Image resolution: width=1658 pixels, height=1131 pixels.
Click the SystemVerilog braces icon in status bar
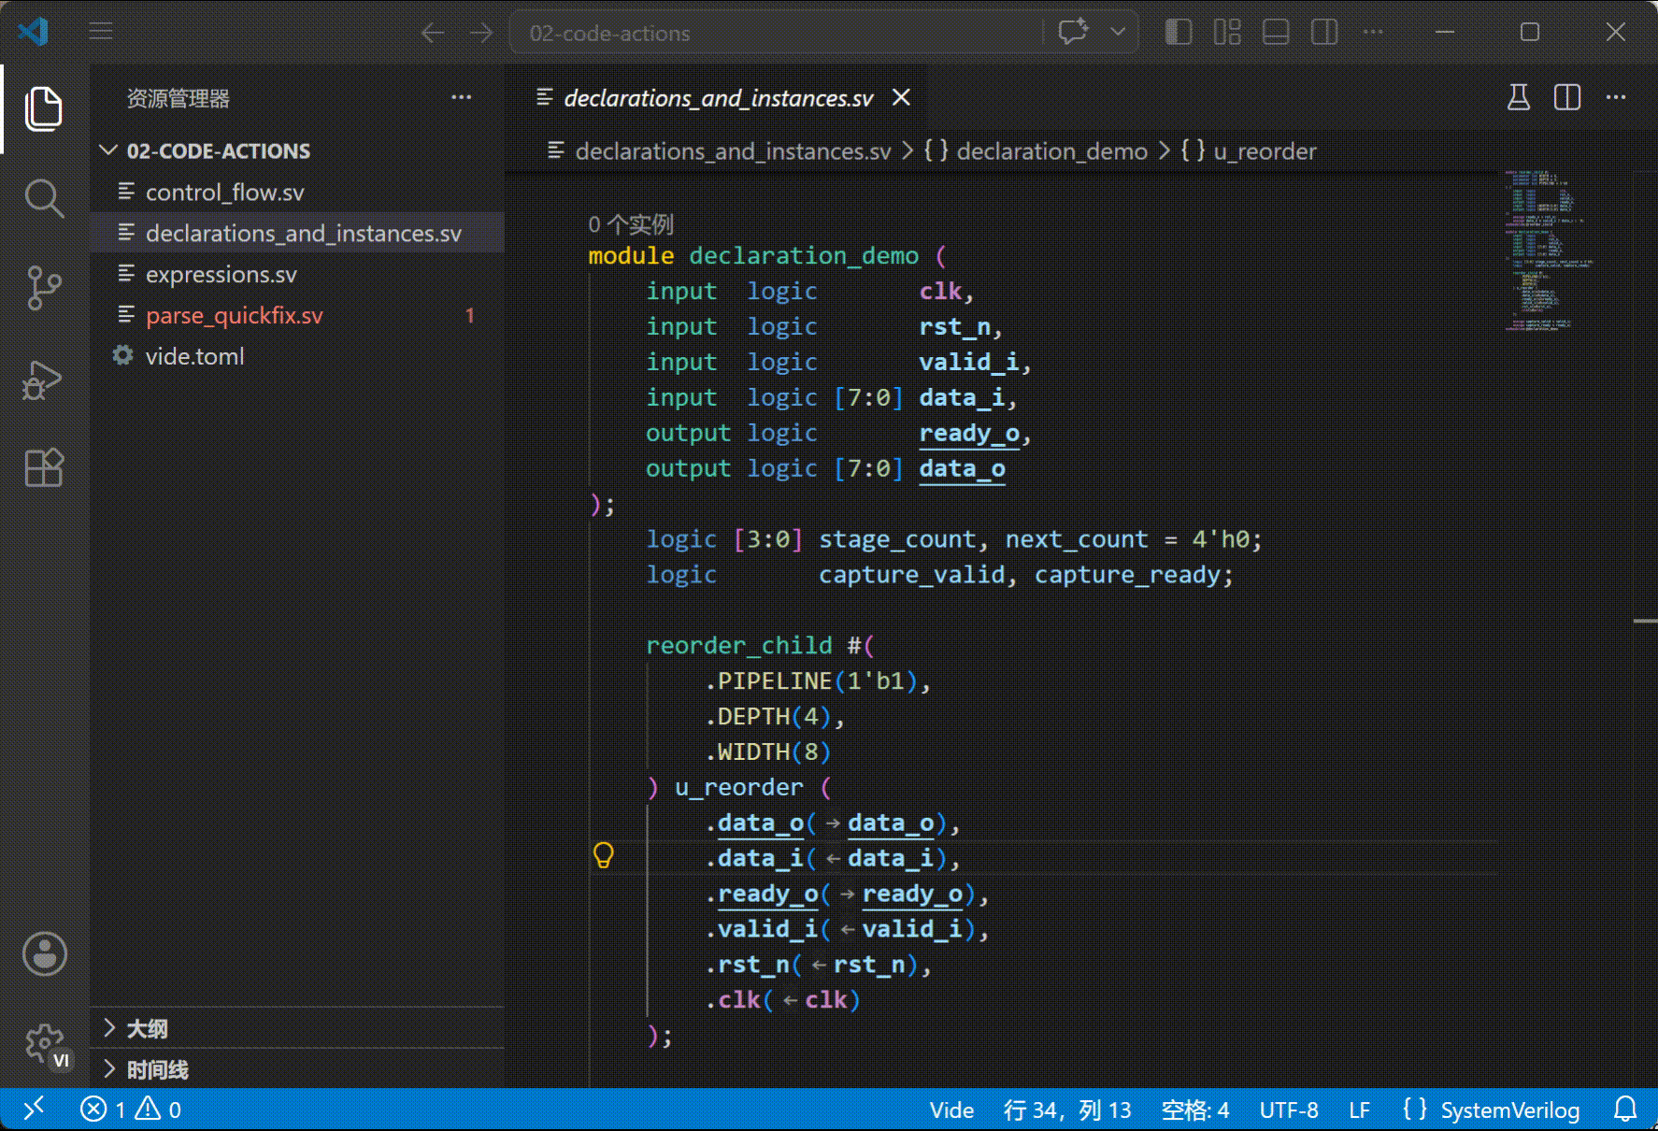click(1415, 1110)
